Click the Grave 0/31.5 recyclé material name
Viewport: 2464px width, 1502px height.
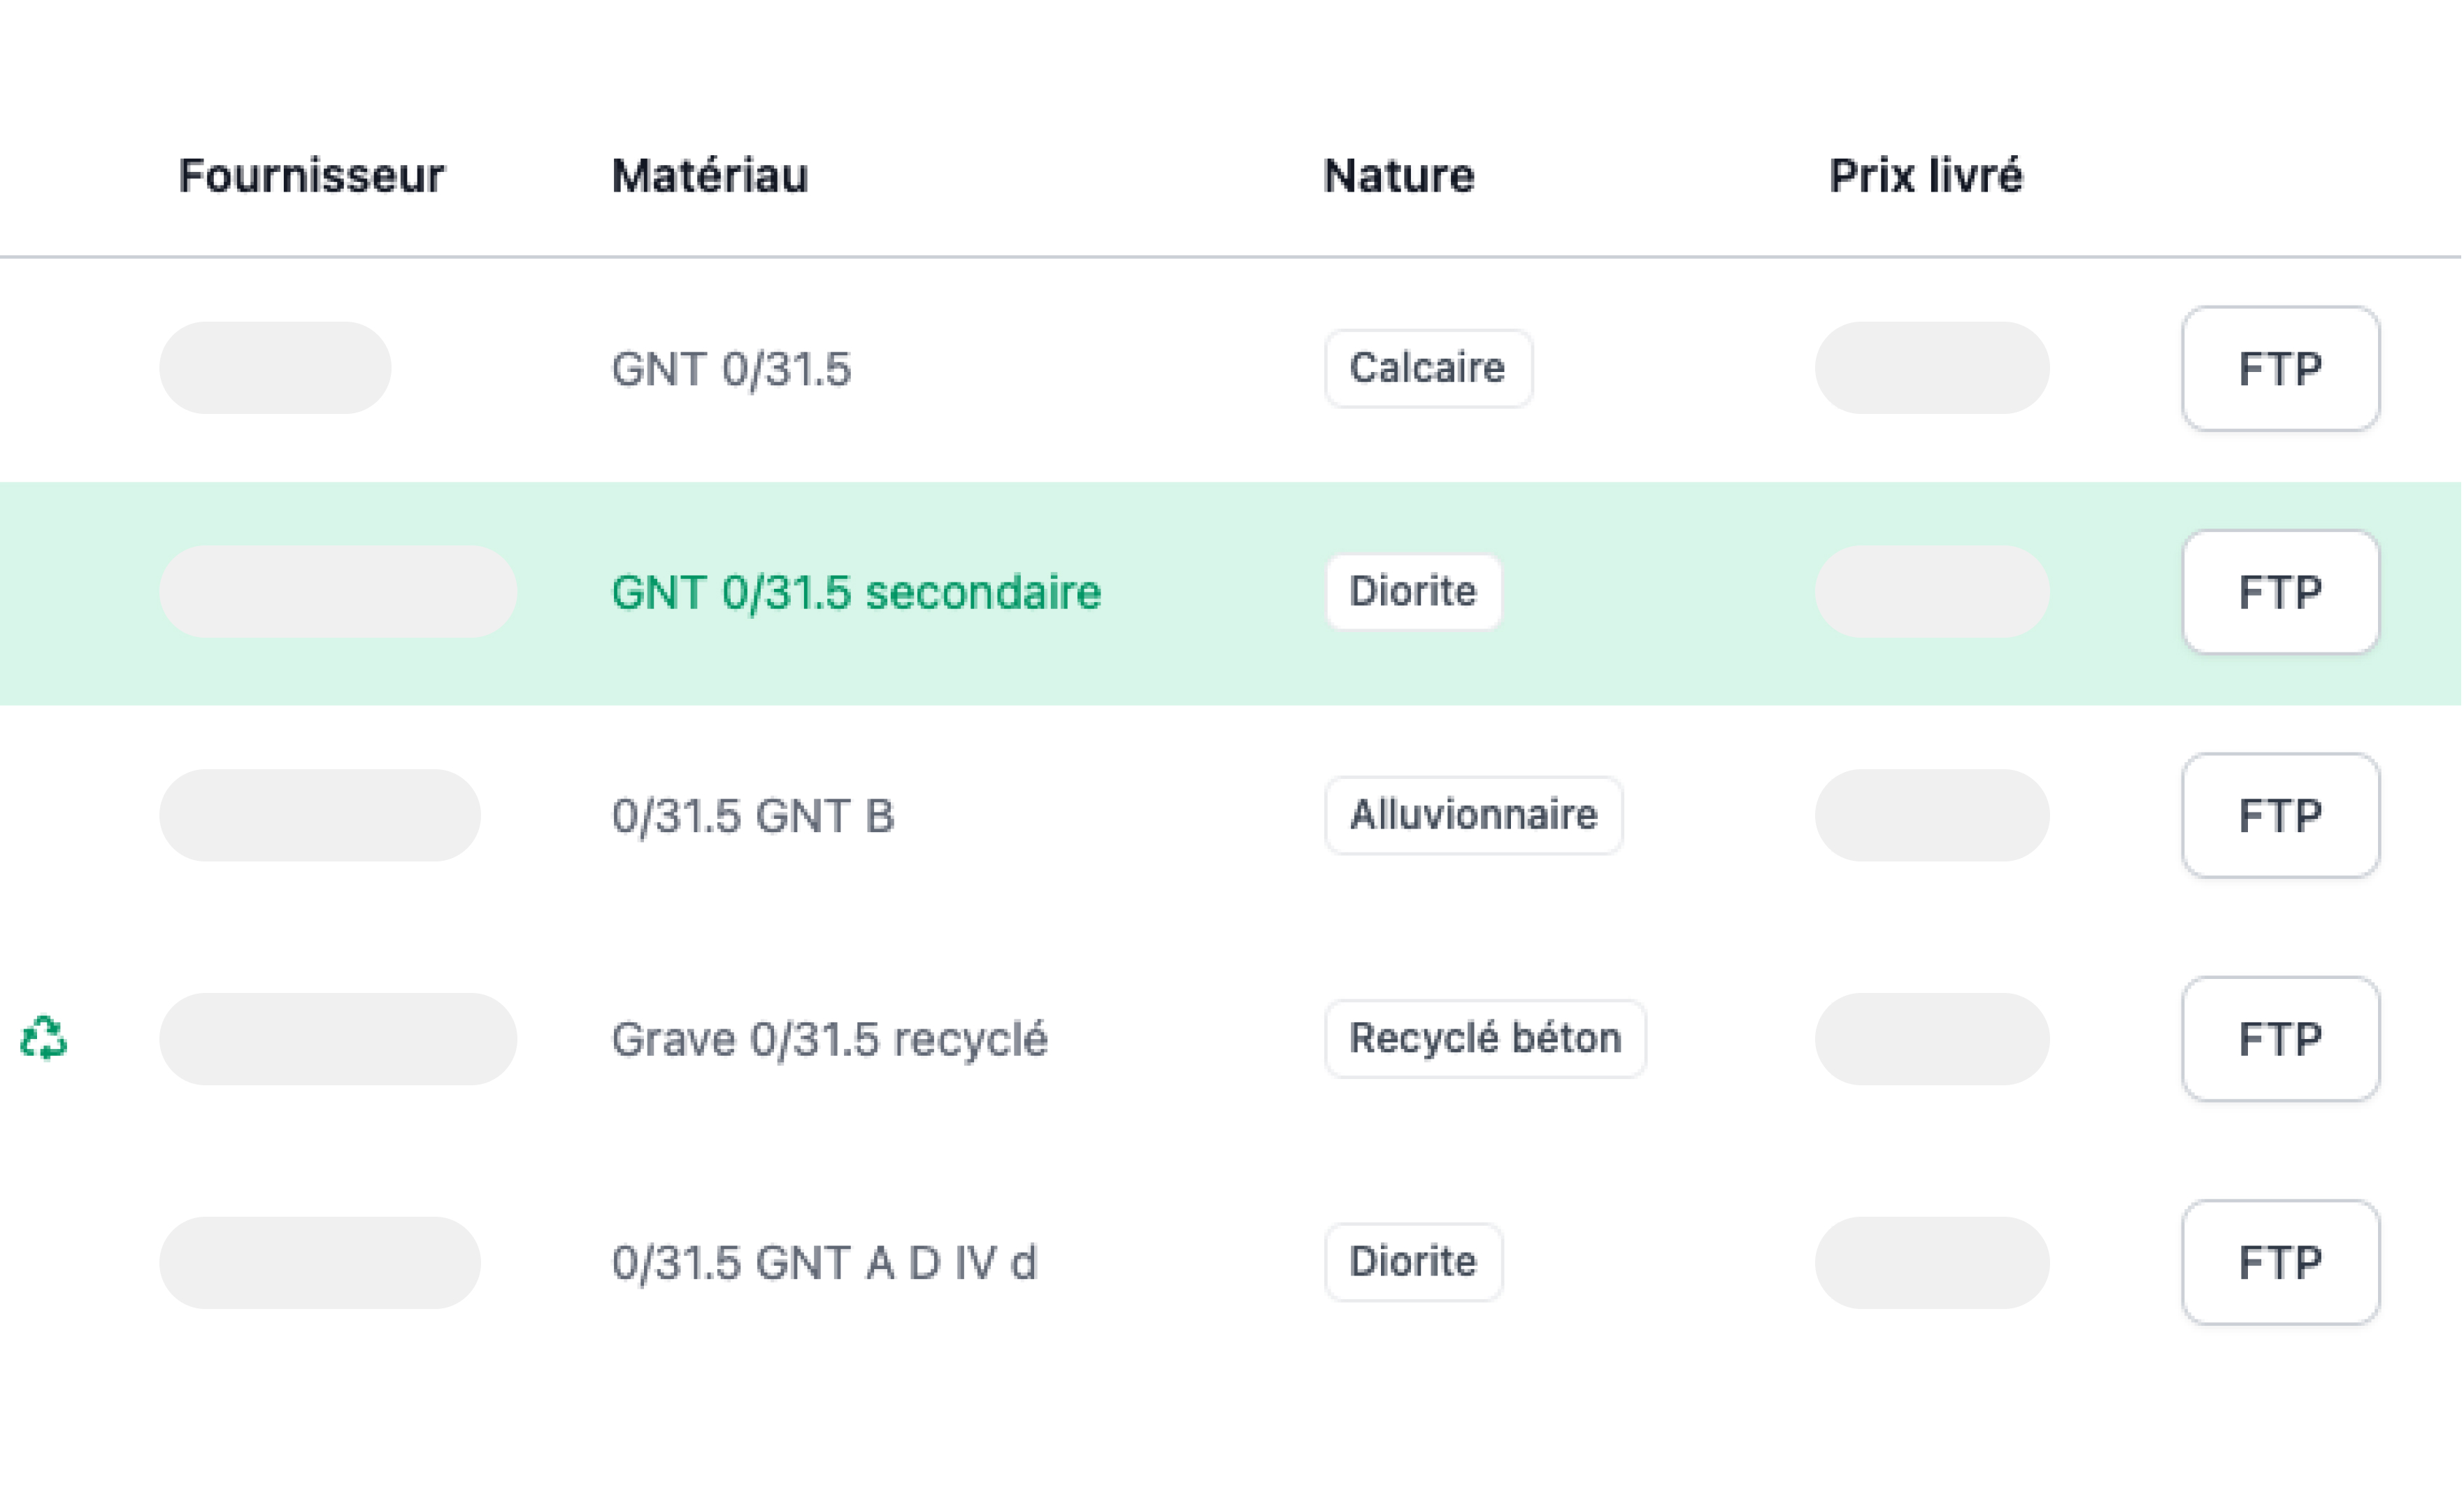pyautogui.click(x=830, y=1039)
